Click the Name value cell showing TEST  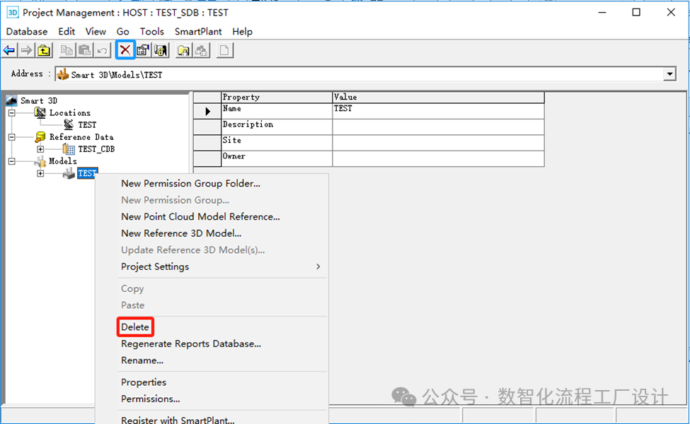click(438, 111)
